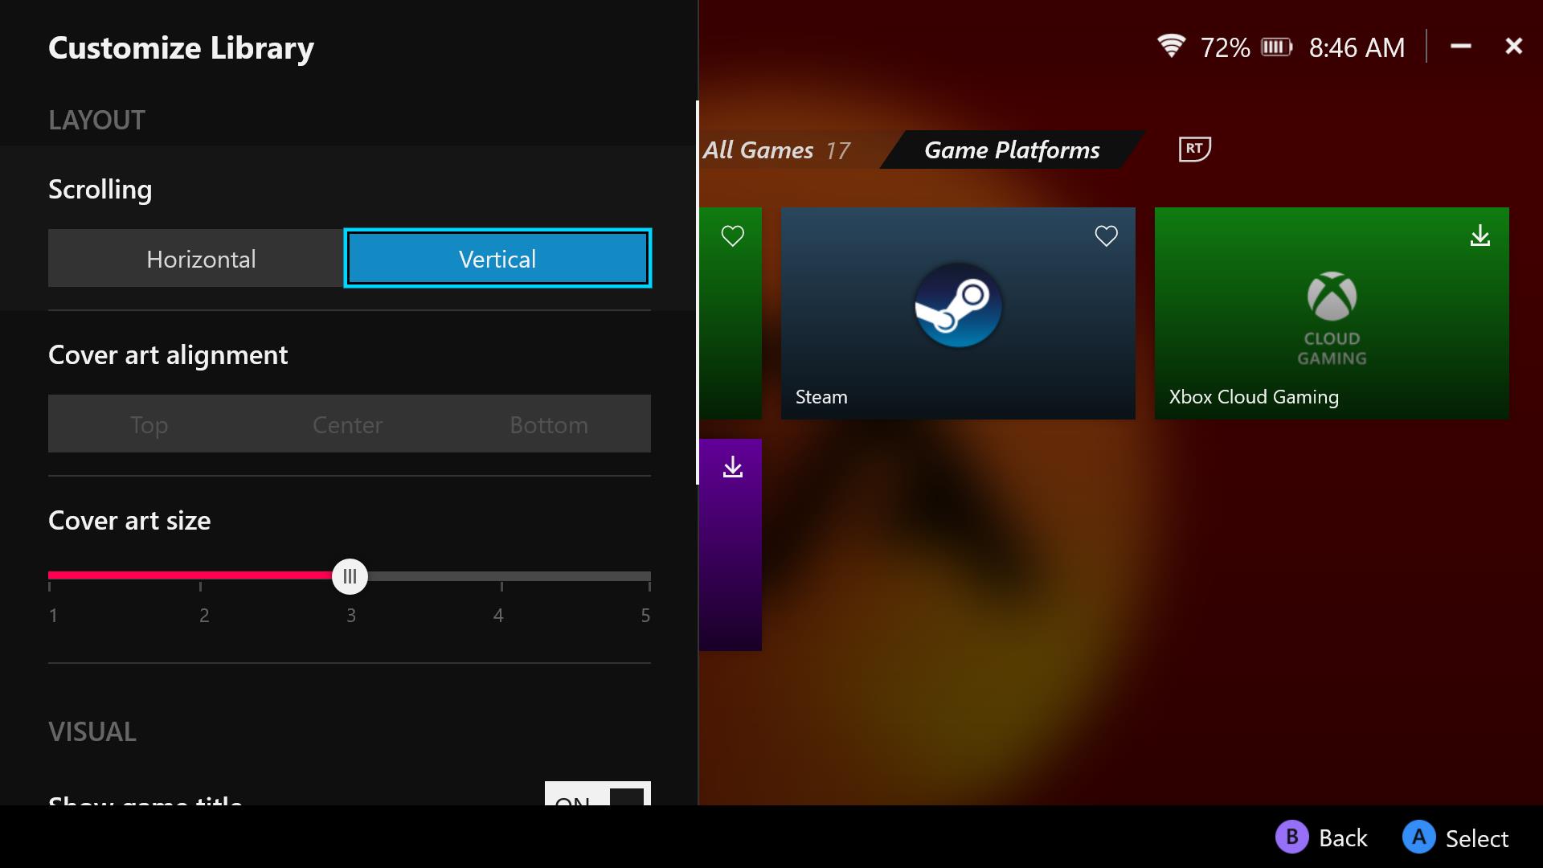Click the VISUAL section header
The image size is (1543, 868).
[x=92, y=732]
